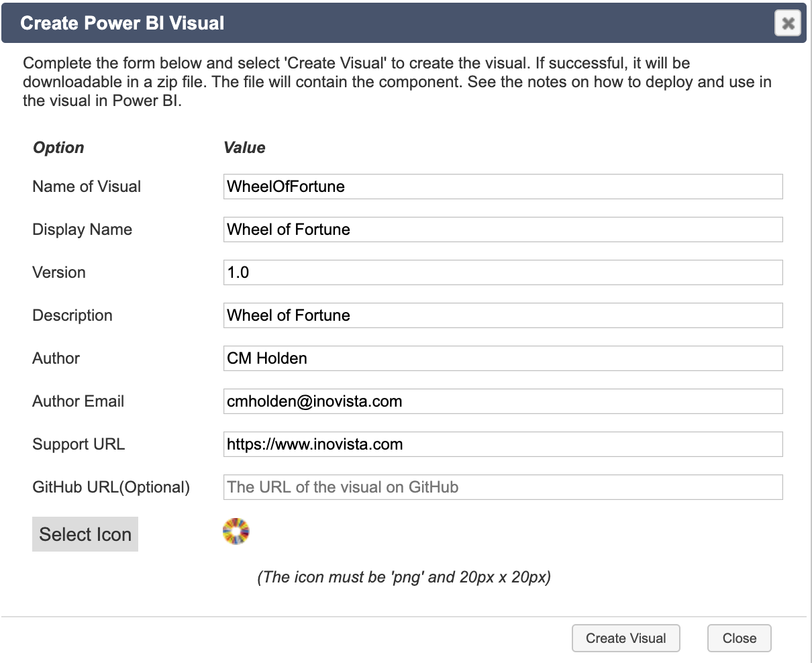Screen dimensions: 812x663
Task: Click the 'Create Power BI Visual' title bar
Action: pyautogui.click(x=336, y=23)
